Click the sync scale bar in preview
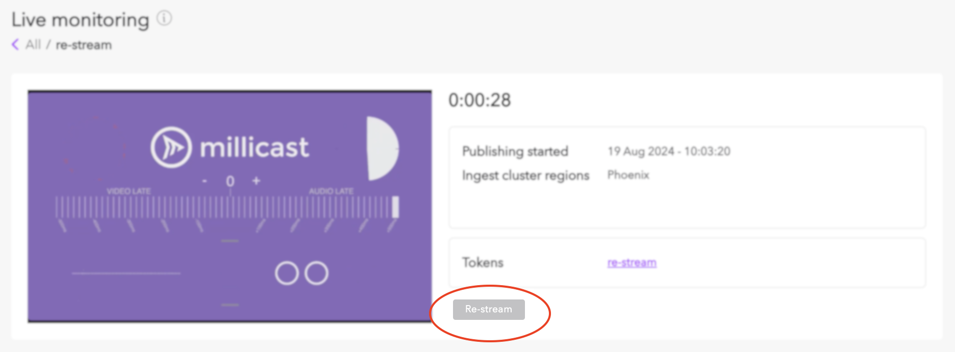The width and height of the screenshot is (955, 352). tap(227, 208)
